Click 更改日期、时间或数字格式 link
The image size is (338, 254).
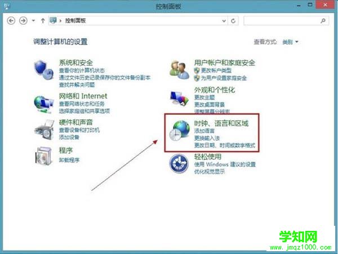point(225,145)
